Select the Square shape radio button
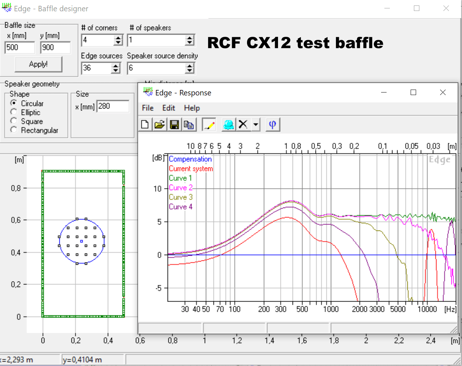This screenshot has height=366, width=462. (x=14, y=121)
